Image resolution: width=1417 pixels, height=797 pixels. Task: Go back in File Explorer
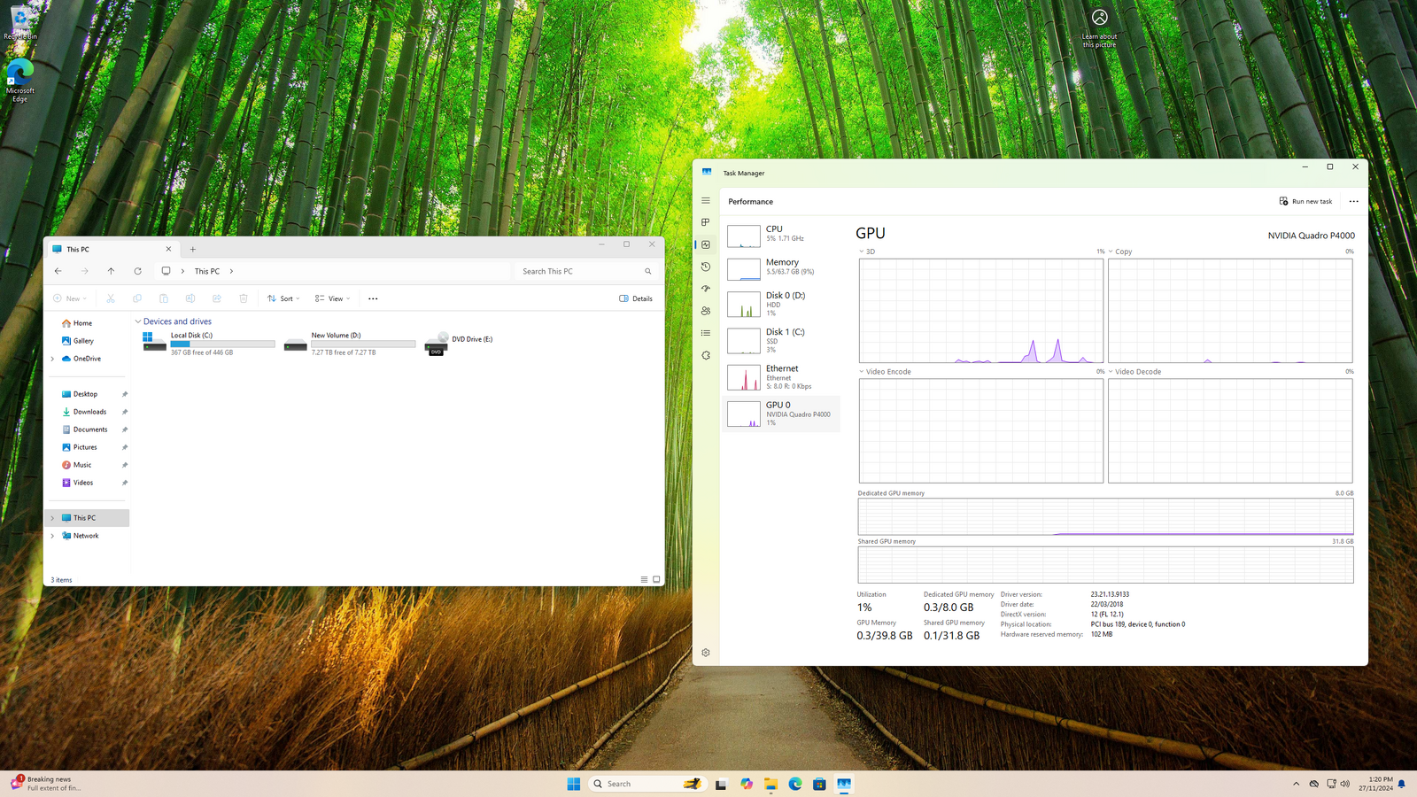pyautogui.click(x=58, y=271)
